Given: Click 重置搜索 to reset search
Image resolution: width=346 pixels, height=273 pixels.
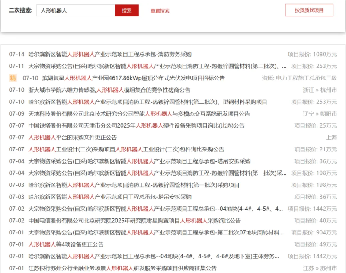Looking at the screenshot, I should 160,10.
